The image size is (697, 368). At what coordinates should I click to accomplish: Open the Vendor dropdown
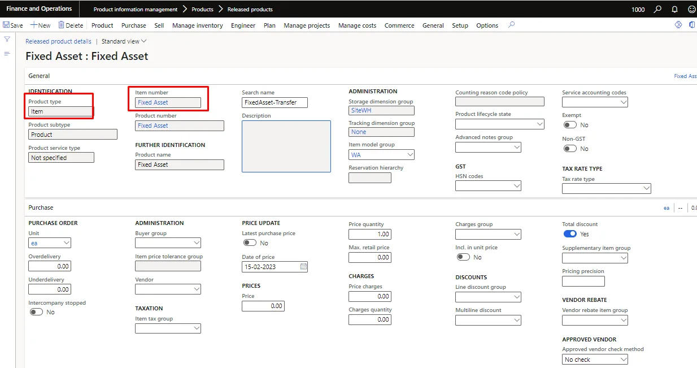(x=197, y=289)
